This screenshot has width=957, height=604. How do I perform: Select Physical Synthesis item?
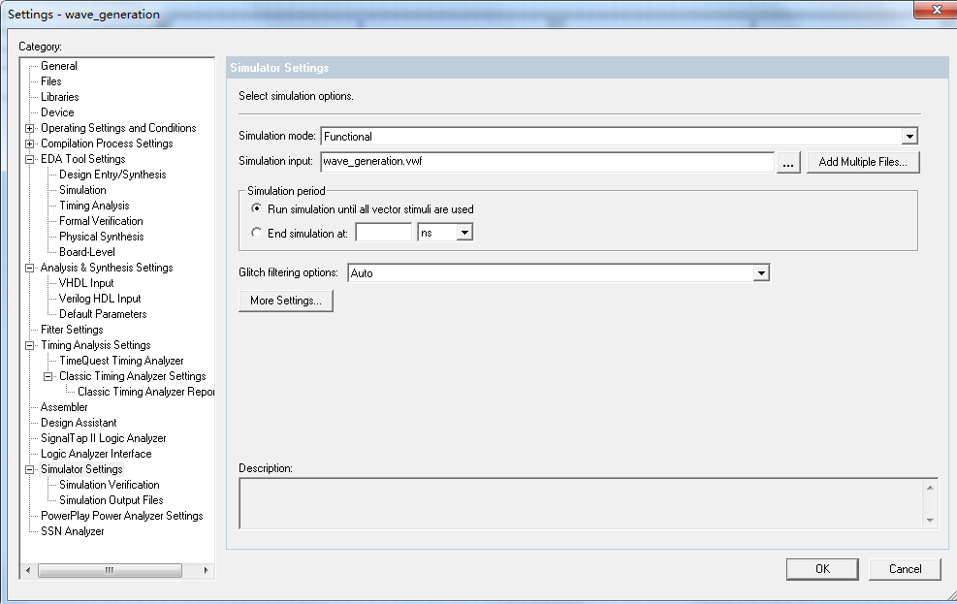pyautogui.click(x=101, y=237)
